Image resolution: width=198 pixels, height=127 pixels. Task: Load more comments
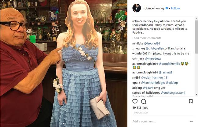point(147,38)
